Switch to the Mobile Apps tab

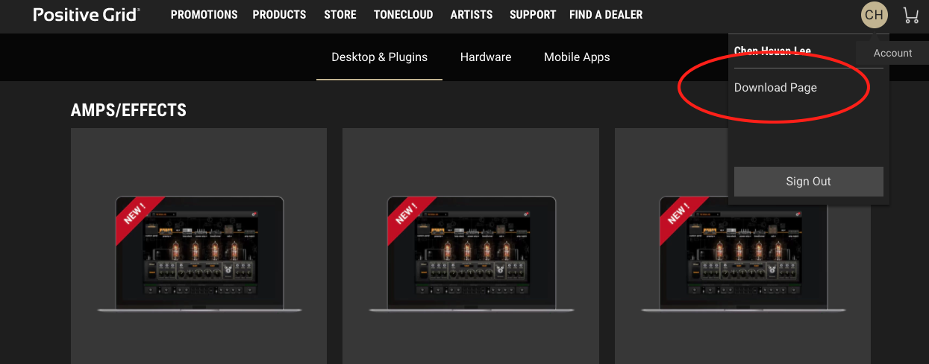(577, 57)
